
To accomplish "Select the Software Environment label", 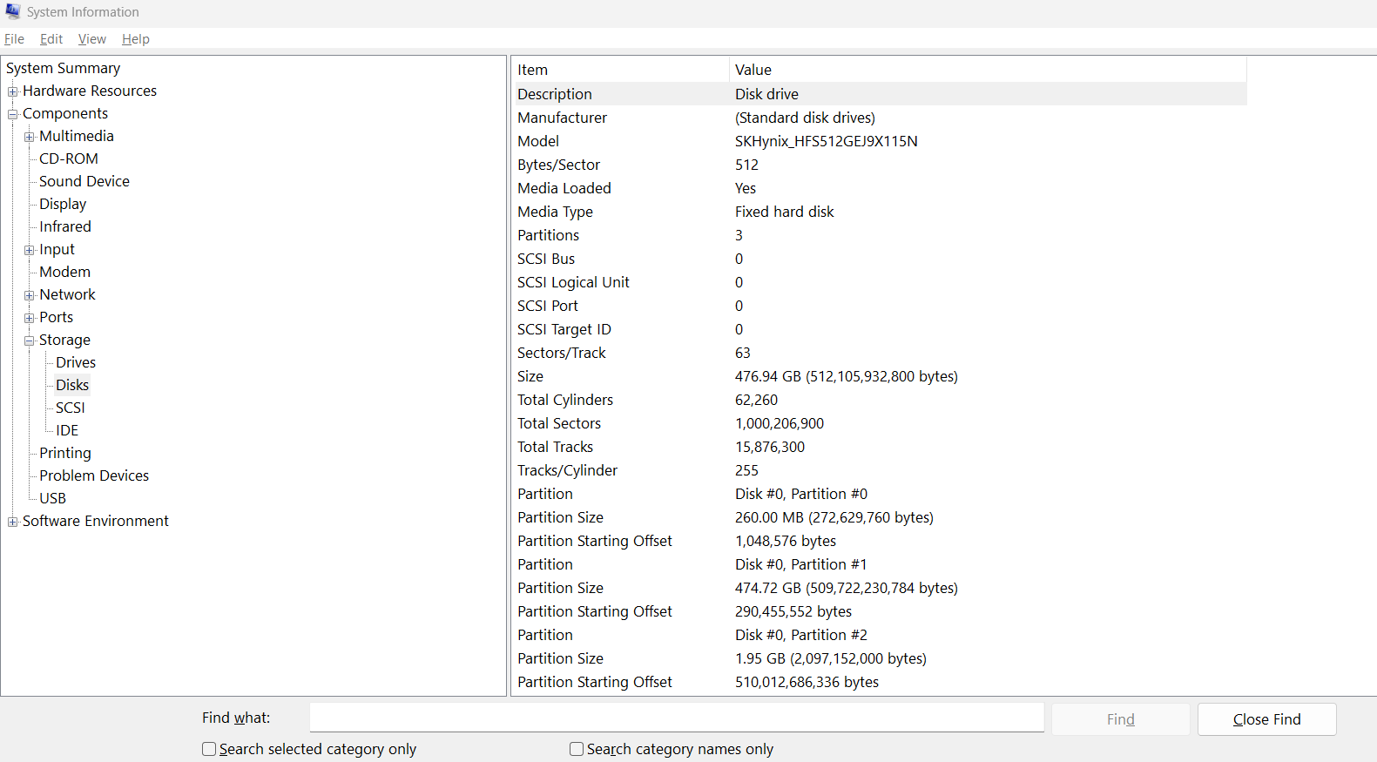I will click(x=96, y=521).
